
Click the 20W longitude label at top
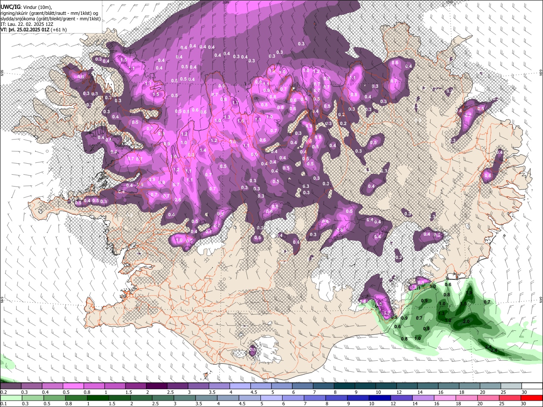226,2
